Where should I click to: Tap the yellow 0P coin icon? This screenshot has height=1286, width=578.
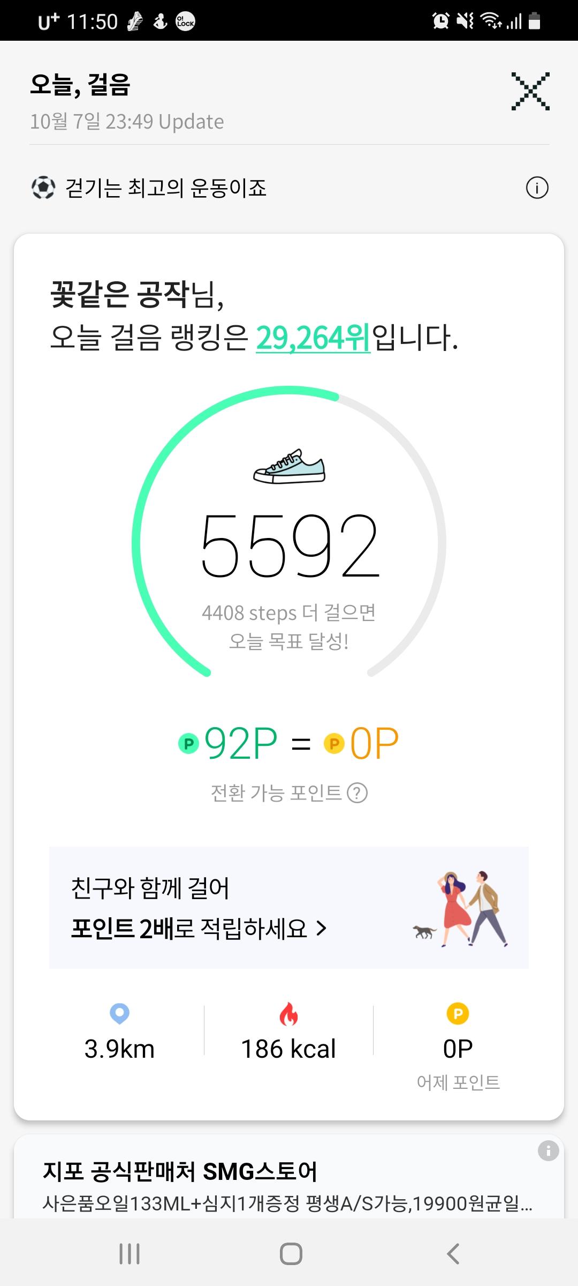pyautogui.click(x=334, y=744)
